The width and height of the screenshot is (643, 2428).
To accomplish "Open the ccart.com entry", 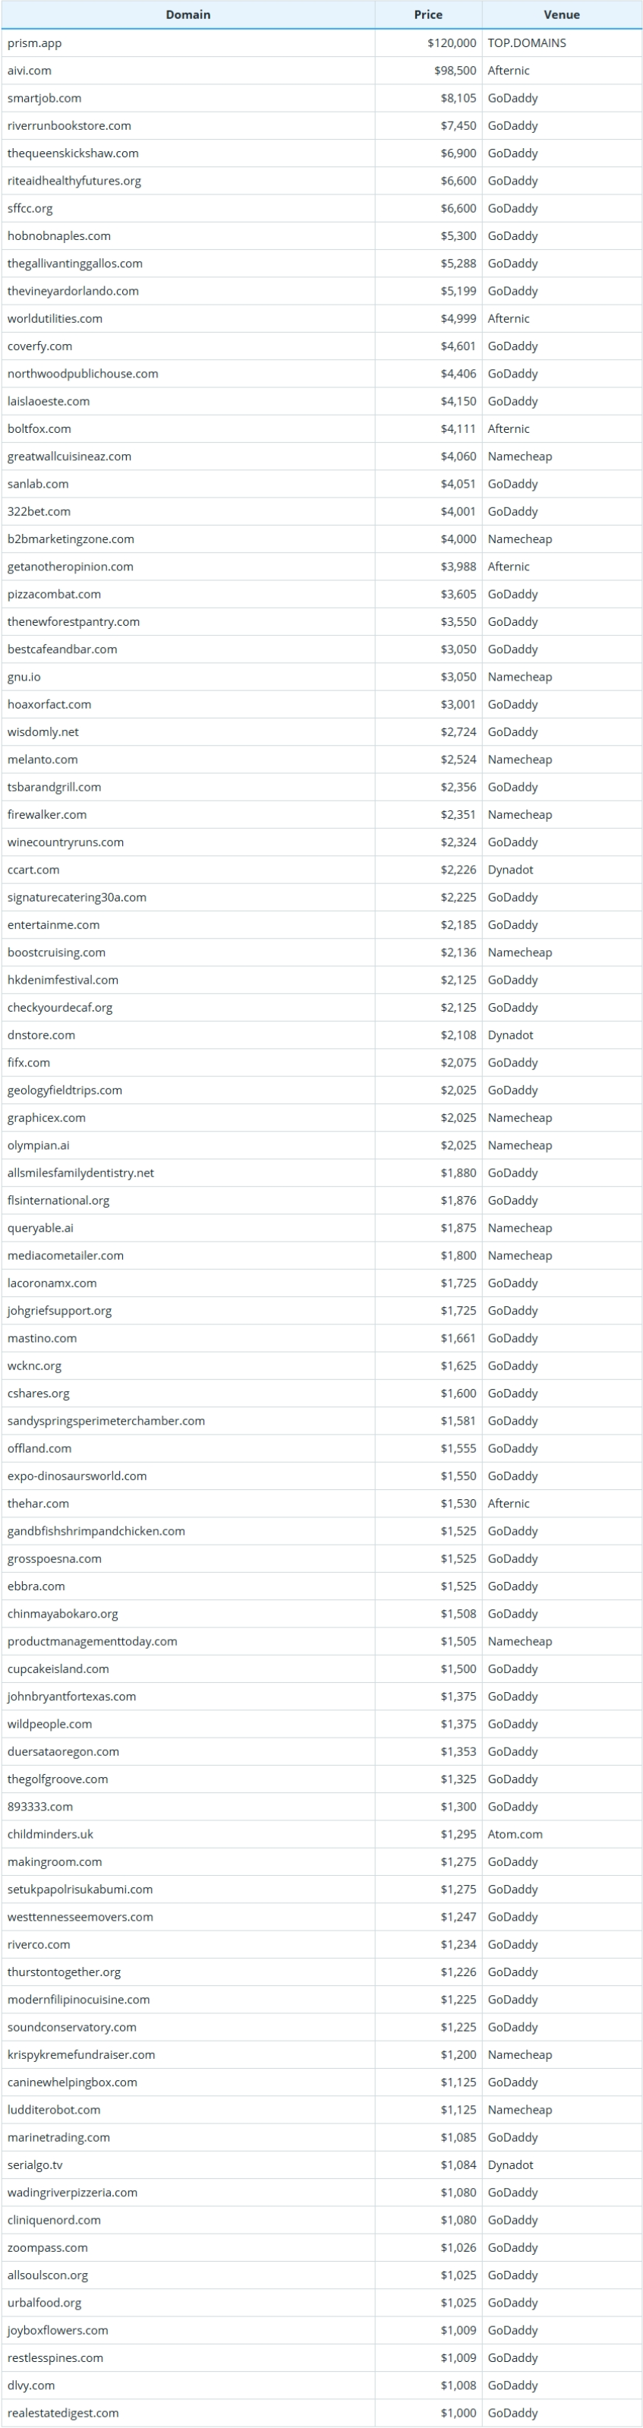I will (33, 870).
